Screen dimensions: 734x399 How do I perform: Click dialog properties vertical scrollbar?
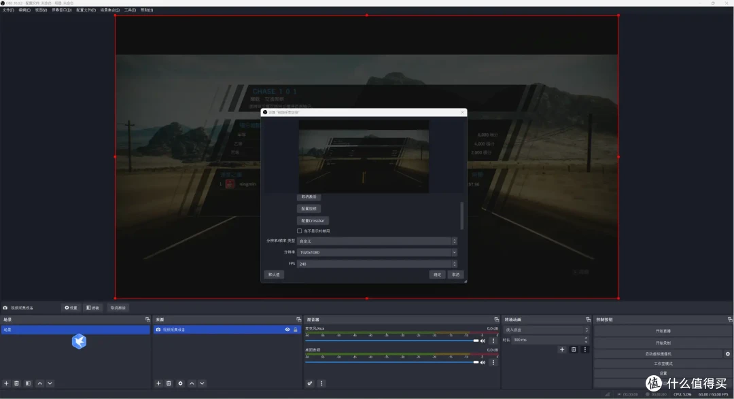(462, 215)
